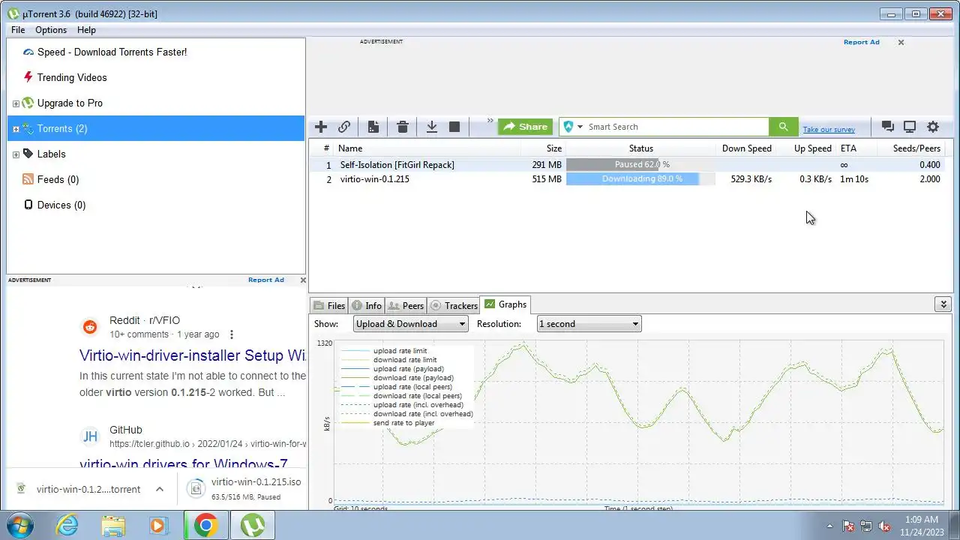Image resolution: width=960 pixels, height=540 pixels.
Task: Switch to the Peers tab
Action: pyautogui.click(x=406, y=305)
